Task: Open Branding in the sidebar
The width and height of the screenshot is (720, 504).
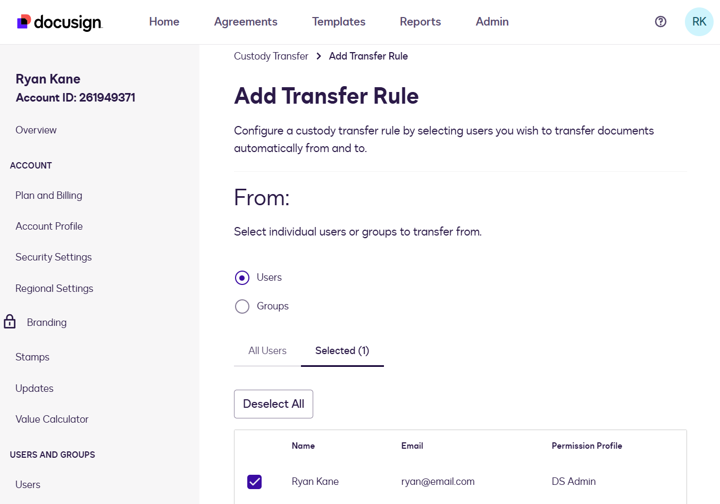Action: 47,323
